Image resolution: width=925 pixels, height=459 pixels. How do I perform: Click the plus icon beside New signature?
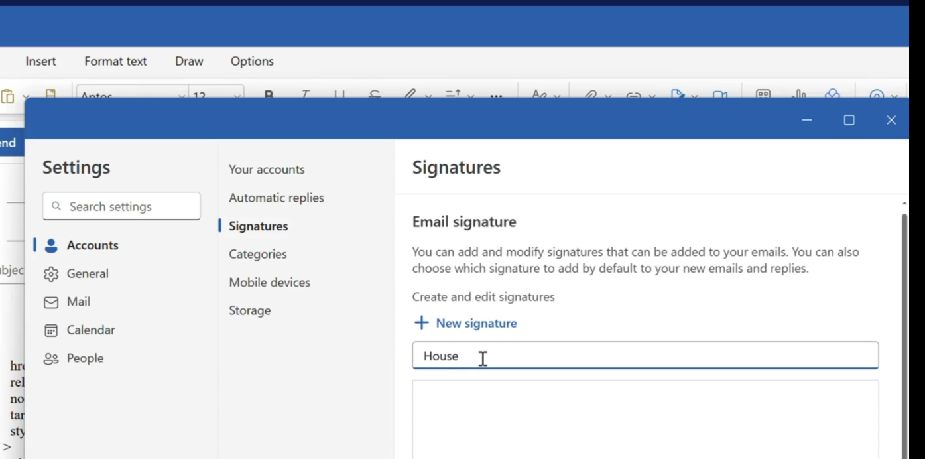coord(421,323)
